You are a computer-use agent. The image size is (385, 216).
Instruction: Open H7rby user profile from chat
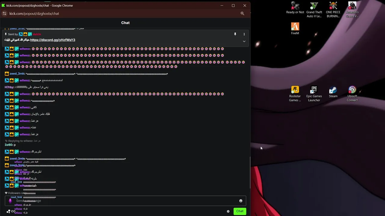click(x=9, y=87)
